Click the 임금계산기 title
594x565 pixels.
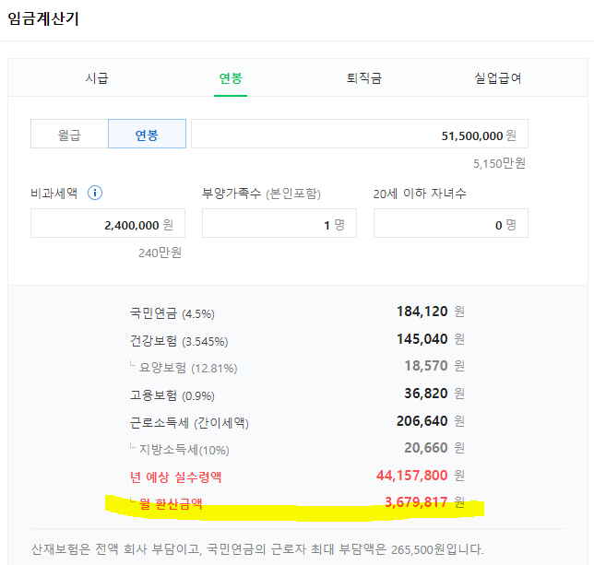(43, 18)
